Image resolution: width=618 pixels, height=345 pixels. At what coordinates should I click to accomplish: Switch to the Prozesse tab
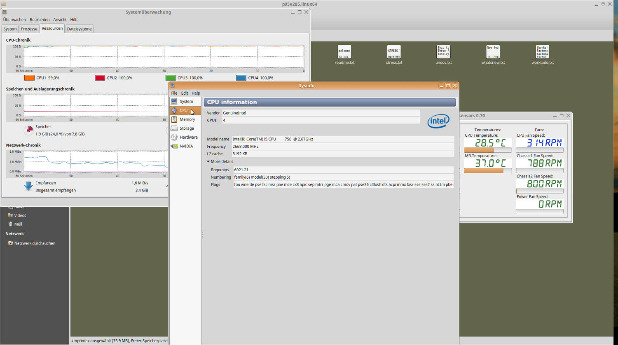tap(29, 29)
